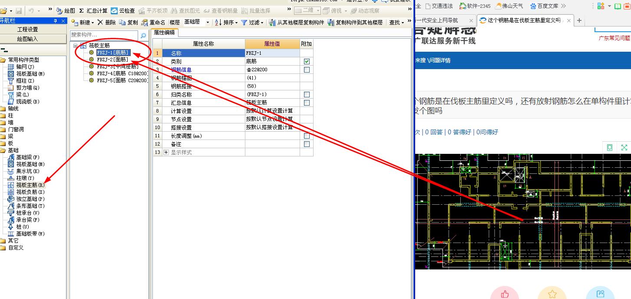
Task: Launch 云检查 cloud check
Action: (123, 10)
